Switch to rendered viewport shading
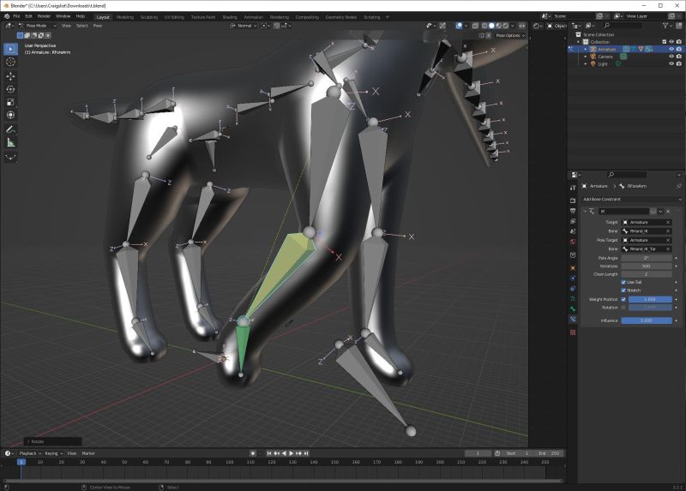686x491 pixels. pyautogui.click(x=506, y=26)
